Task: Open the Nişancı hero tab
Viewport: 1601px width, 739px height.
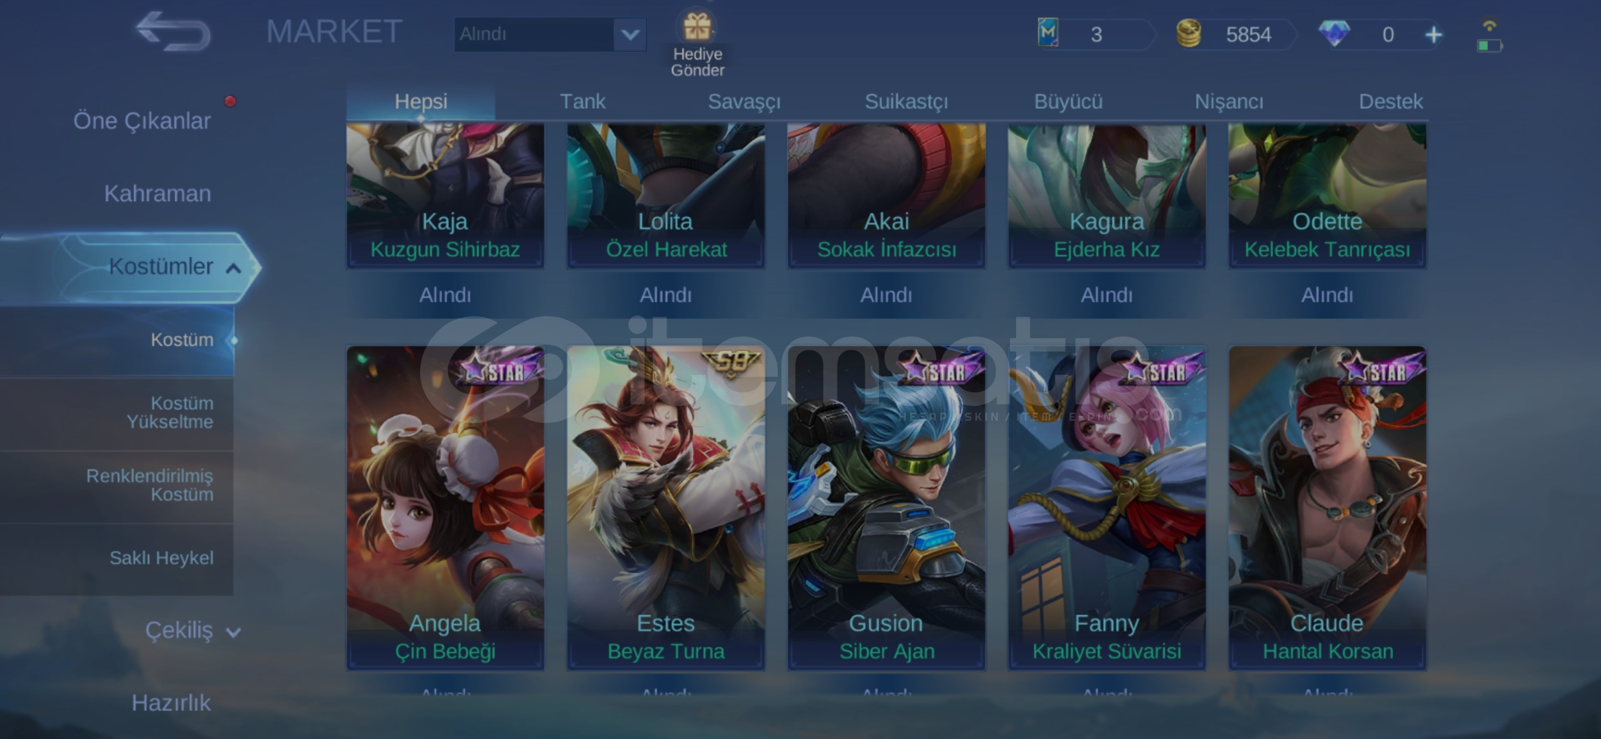Action: coord(1229,102)
